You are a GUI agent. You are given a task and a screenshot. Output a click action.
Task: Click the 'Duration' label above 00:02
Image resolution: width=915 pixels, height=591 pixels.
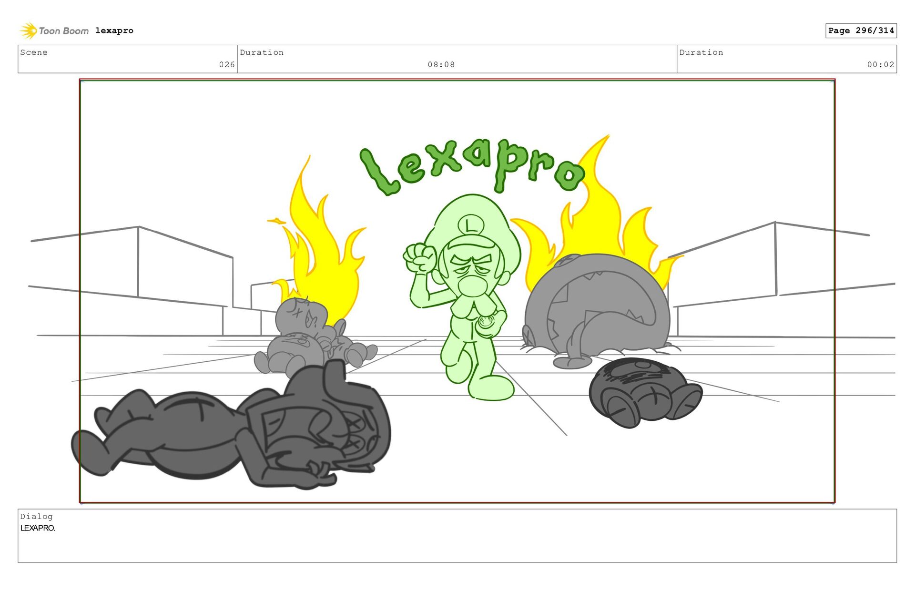(x=701, y=52)
